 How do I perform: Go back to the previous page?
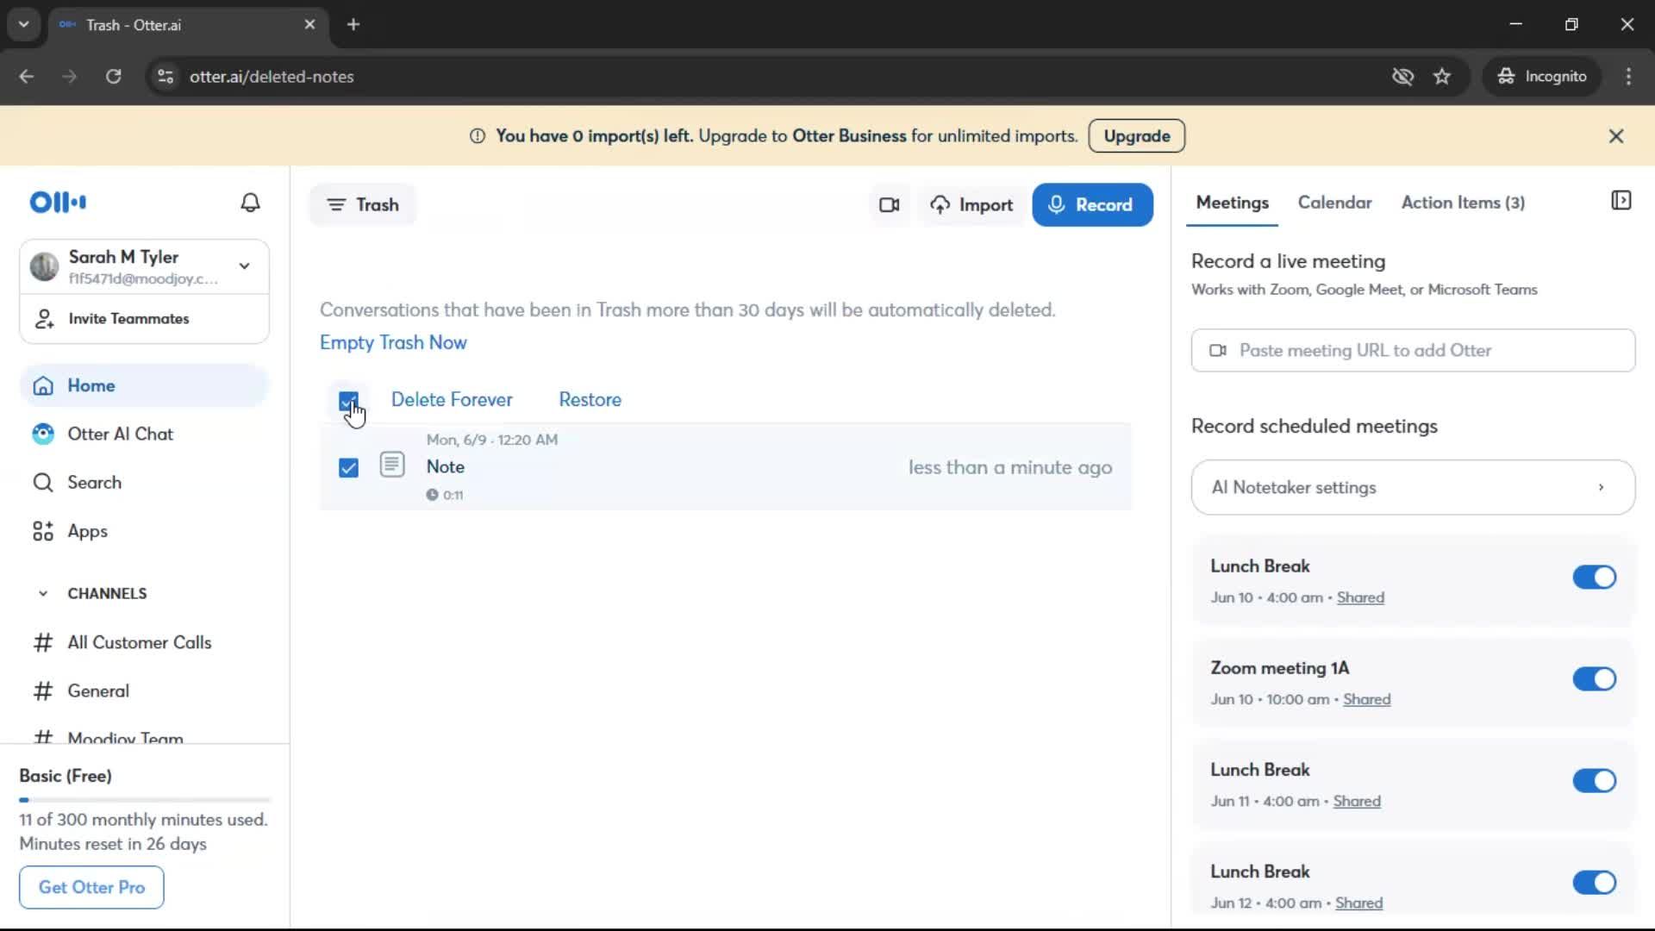click(26, 77)
